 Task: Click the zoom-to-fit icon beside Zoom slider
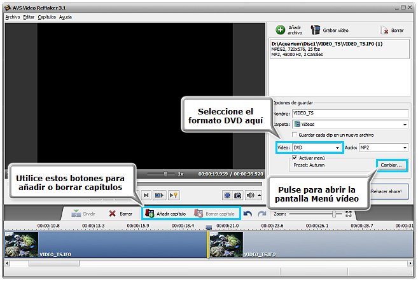pos(349,214)
